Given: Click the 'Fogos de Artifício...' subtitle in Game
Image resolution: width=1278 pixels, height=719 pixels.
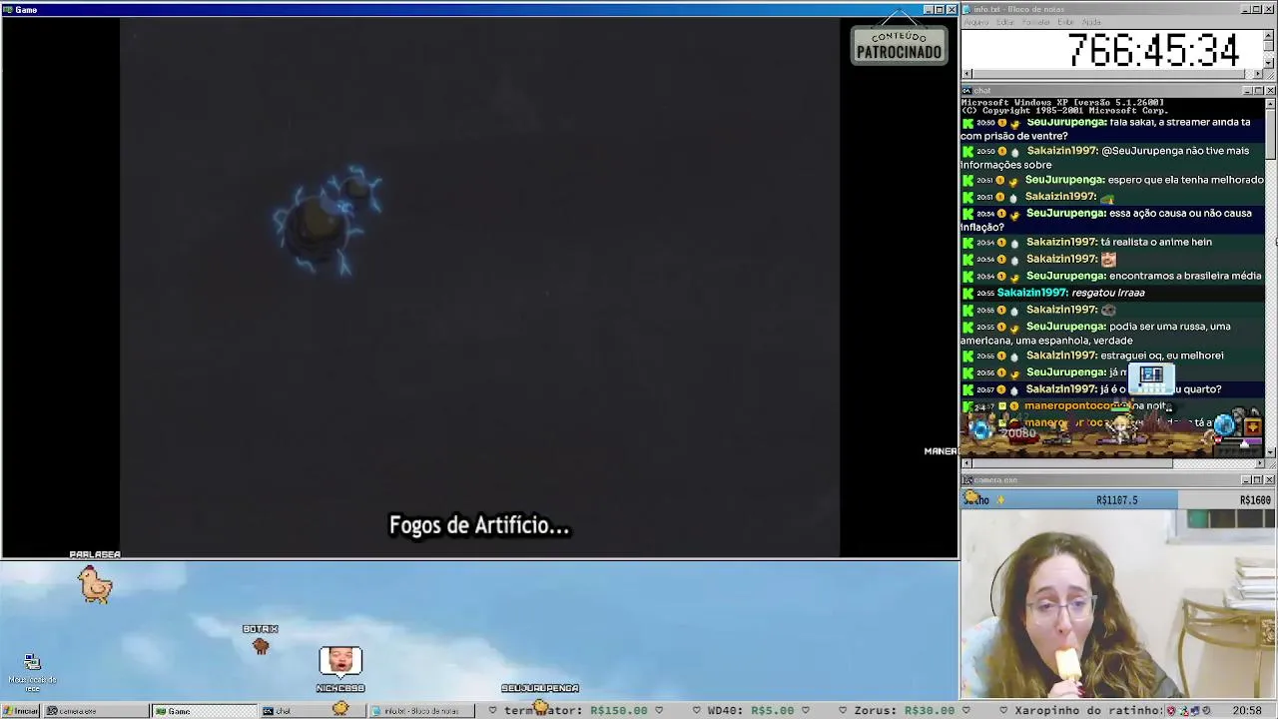Looking at the screenshot, I should (x=479, y=525).
